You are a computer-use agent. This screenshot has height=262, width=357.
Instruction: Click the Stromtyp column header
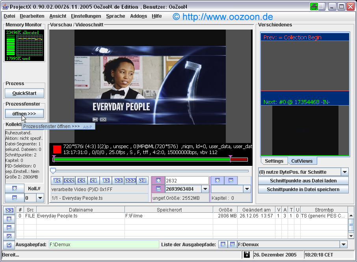[324, 210]
